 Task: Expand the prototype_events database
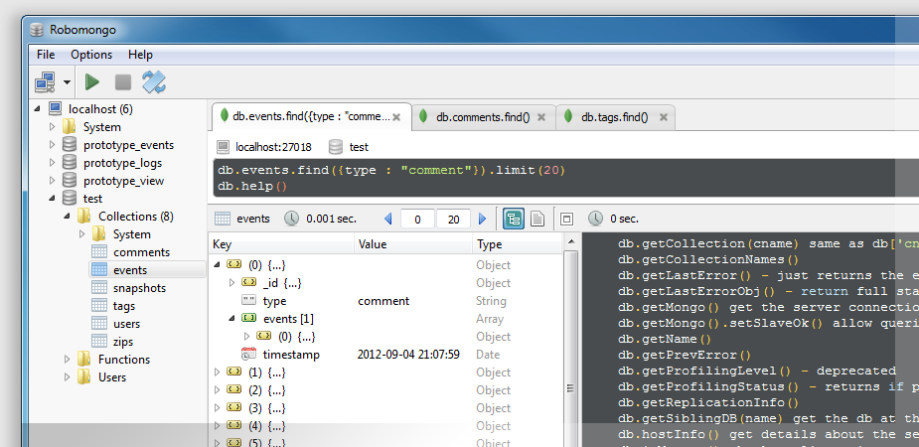click(x=53, y=145)
